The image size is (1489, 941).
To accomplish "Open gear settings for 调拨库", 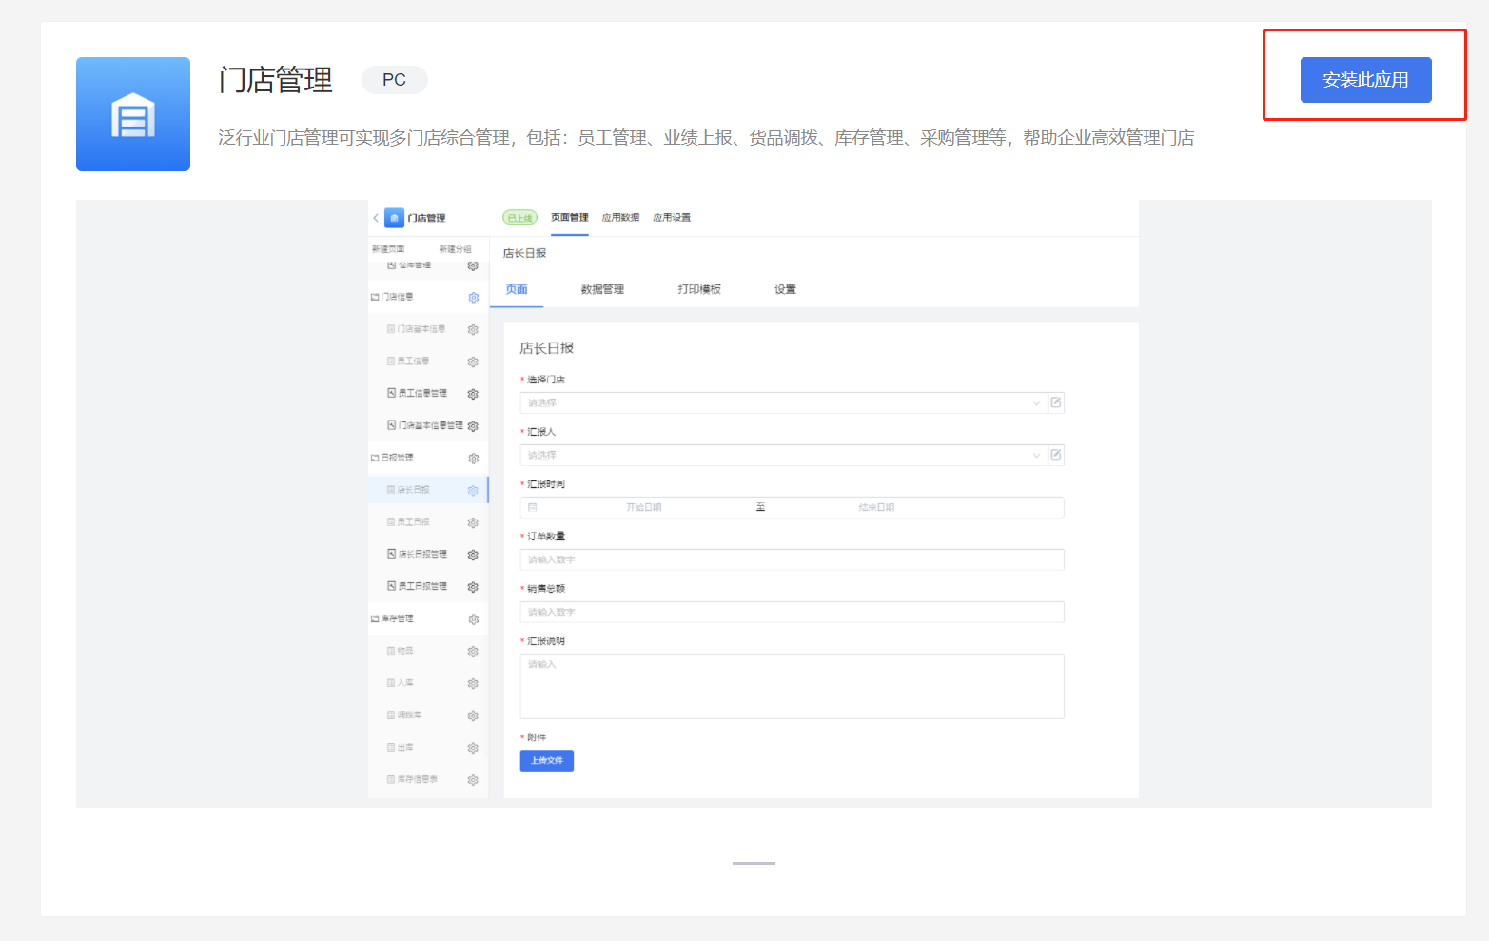I will pyautogui.click(x=473, y=716).
